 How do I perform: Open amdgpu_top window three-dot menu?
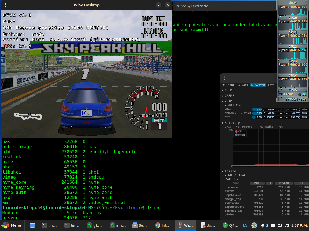(225, 78)
